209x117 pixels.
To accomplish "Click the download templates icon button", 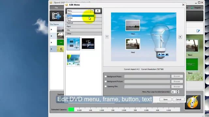I will [x=98, y=11].
